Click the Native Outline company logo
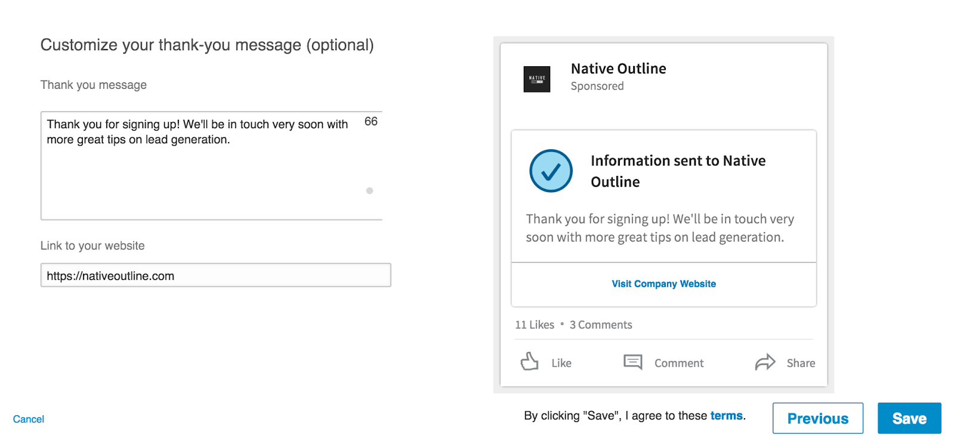This screenshot has width=954, height=448. coord(536,79)
